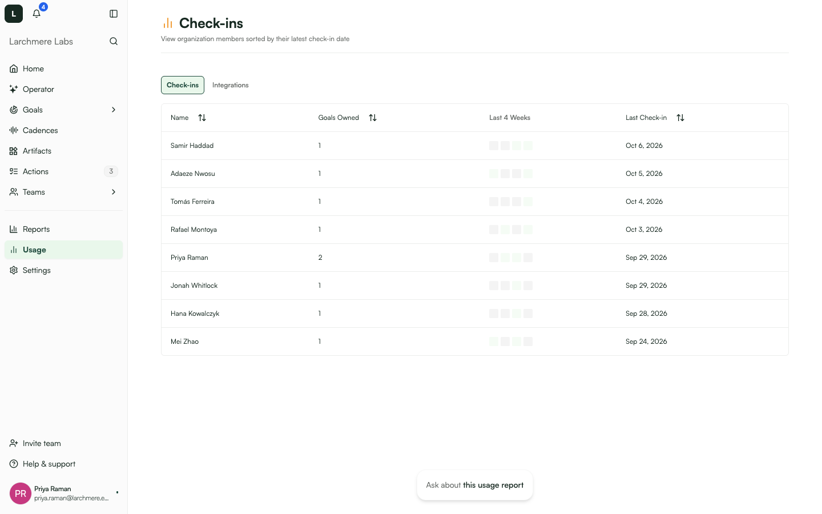Click Samir Haddad's last 4 weeks squares

point(511,146)
